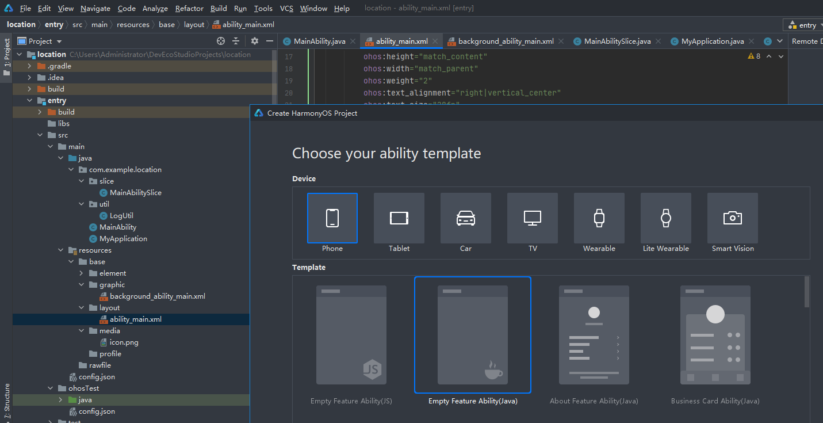Open the Build menu
Viewport: 823px width, 423px height.
(x=219, y=8)
